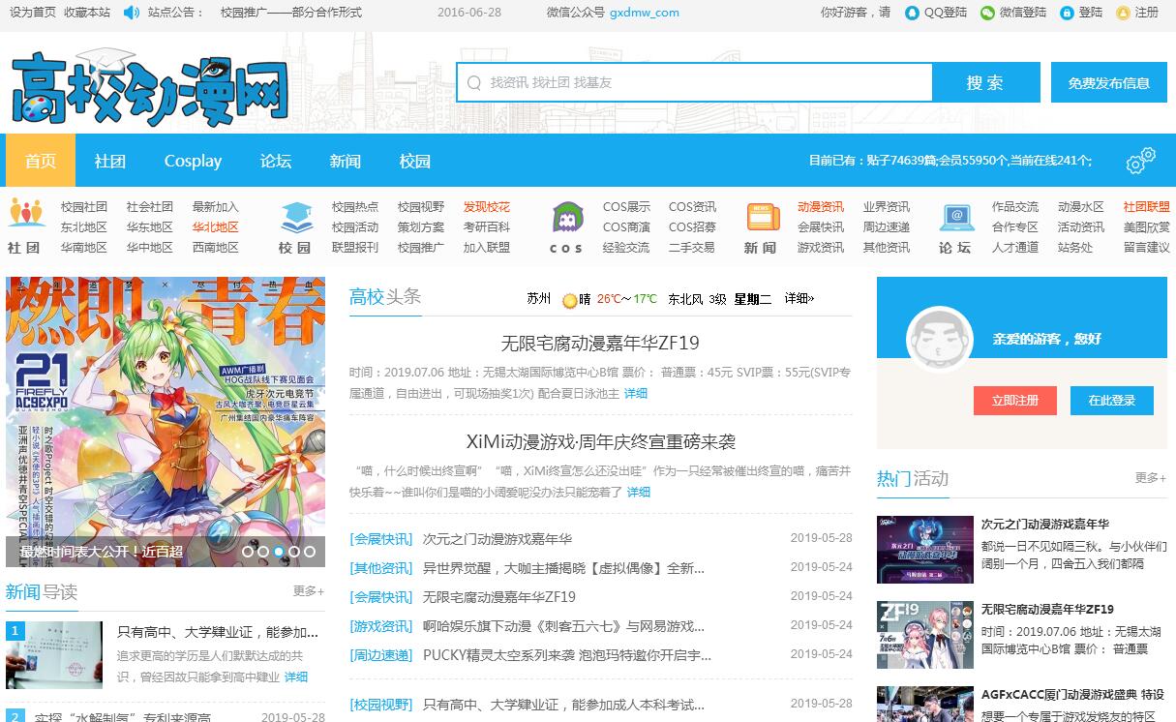This screenshot has width=1176, height=722.
Task: Open the Cosplay navigation tab
Action: tap(193, 161)
